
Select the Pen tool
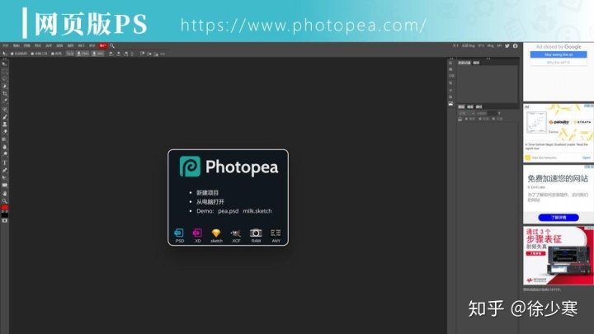[x=5, y=171]
